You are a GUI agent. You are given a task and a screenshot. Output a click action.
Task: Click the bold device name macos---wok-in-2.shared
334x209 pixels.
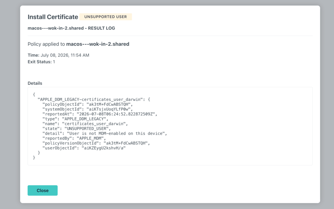pos(98,44)
